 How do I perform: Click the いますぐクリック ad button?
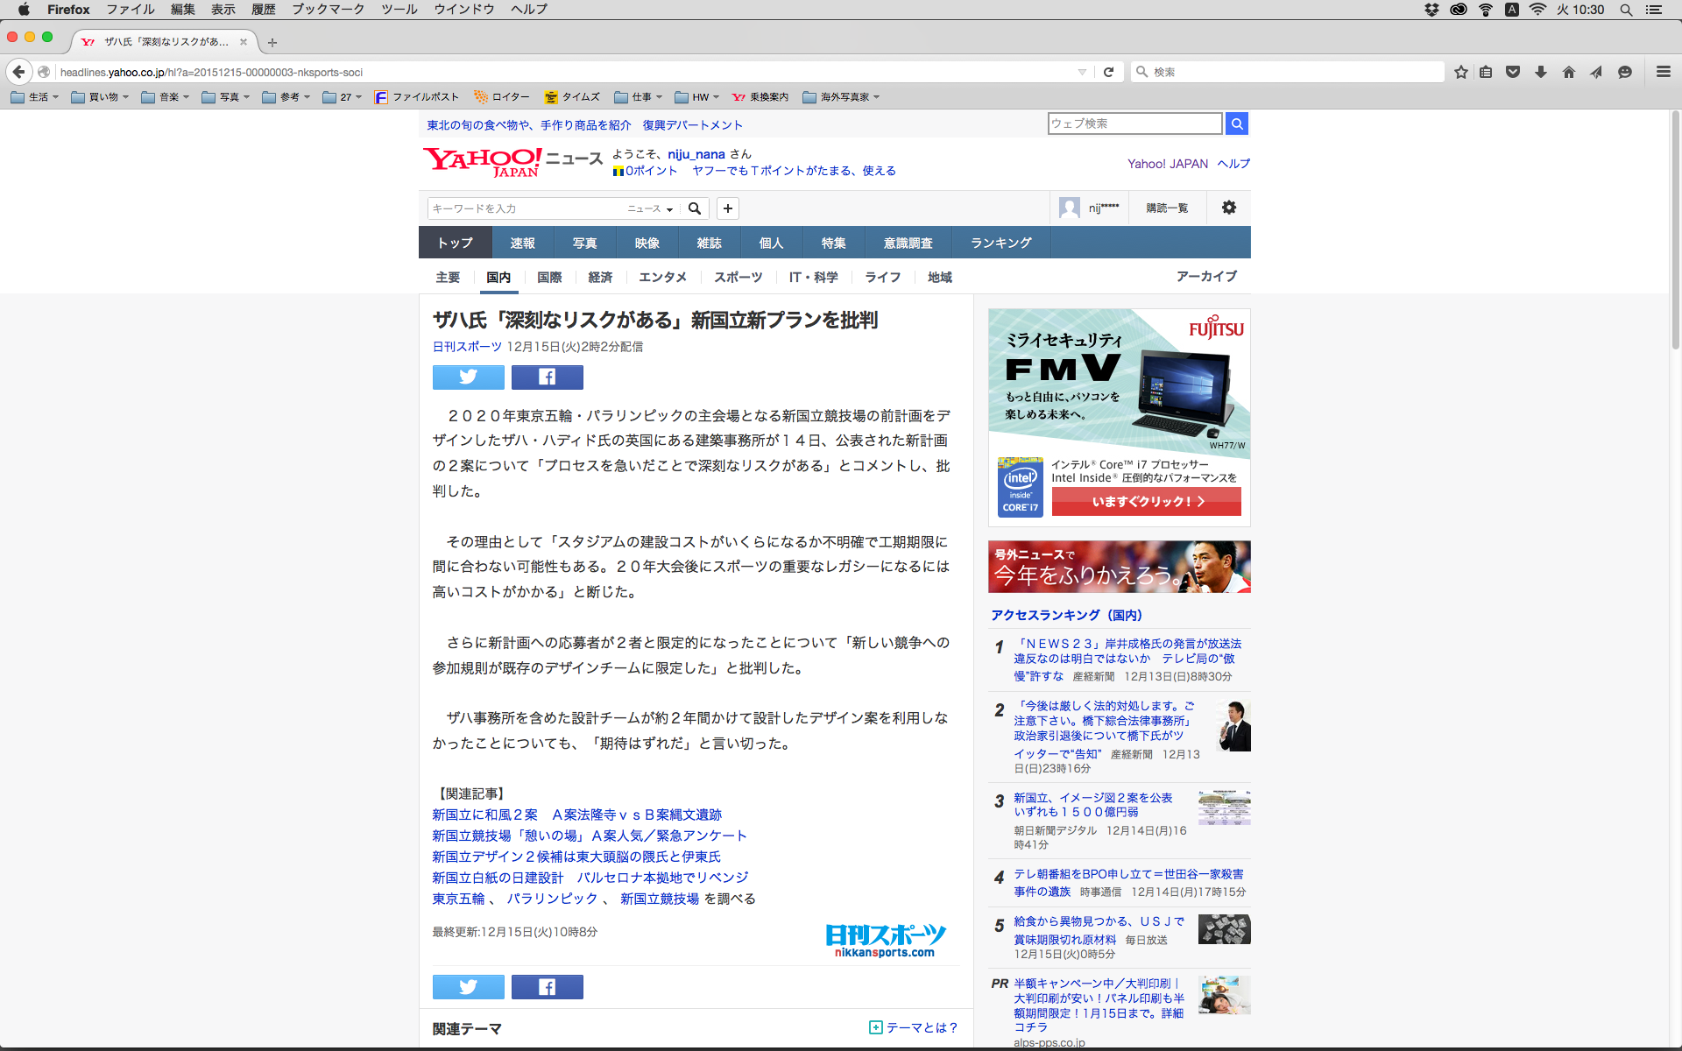coord(1146,501)
